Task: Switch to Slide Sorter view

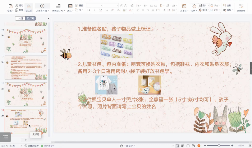Action: [x=183, y=146]
